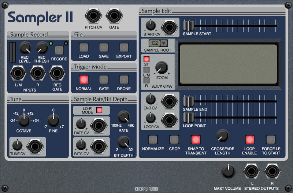This screenshot has height=193, width=293.
Task: Click the MAST VOLUME knob
Action: click(x=228, y=171)
